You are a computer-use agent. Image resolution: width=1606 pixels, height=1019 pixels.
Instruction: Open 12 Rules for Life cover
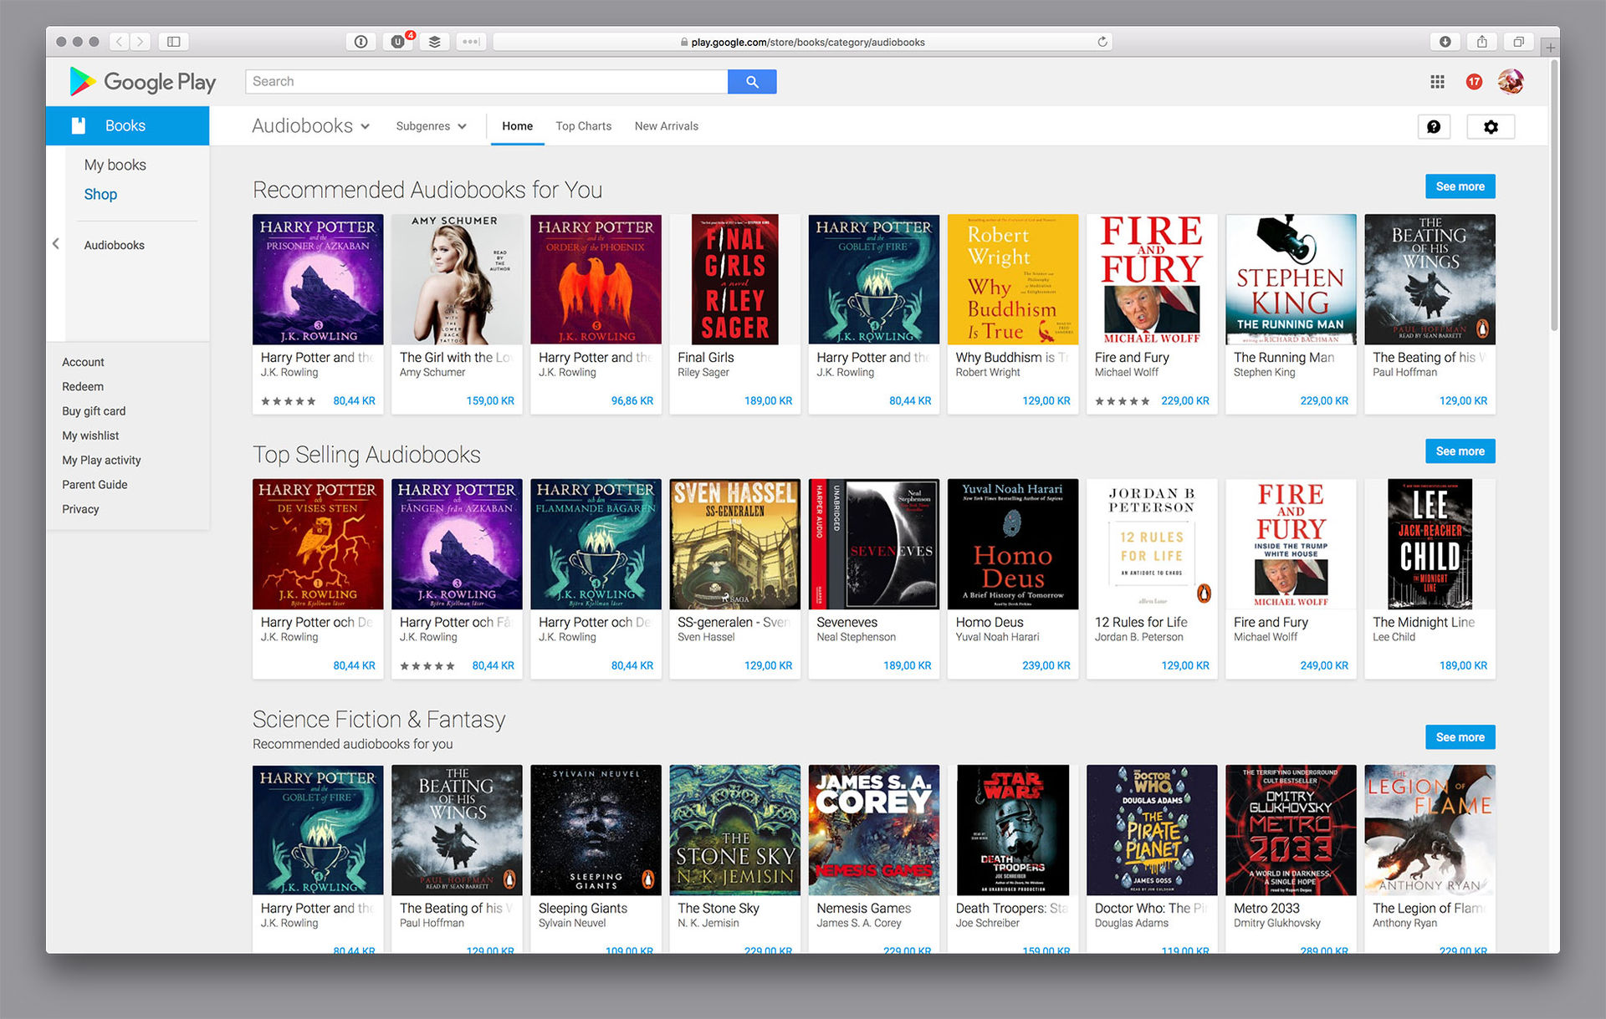[x=1152, y=544]
